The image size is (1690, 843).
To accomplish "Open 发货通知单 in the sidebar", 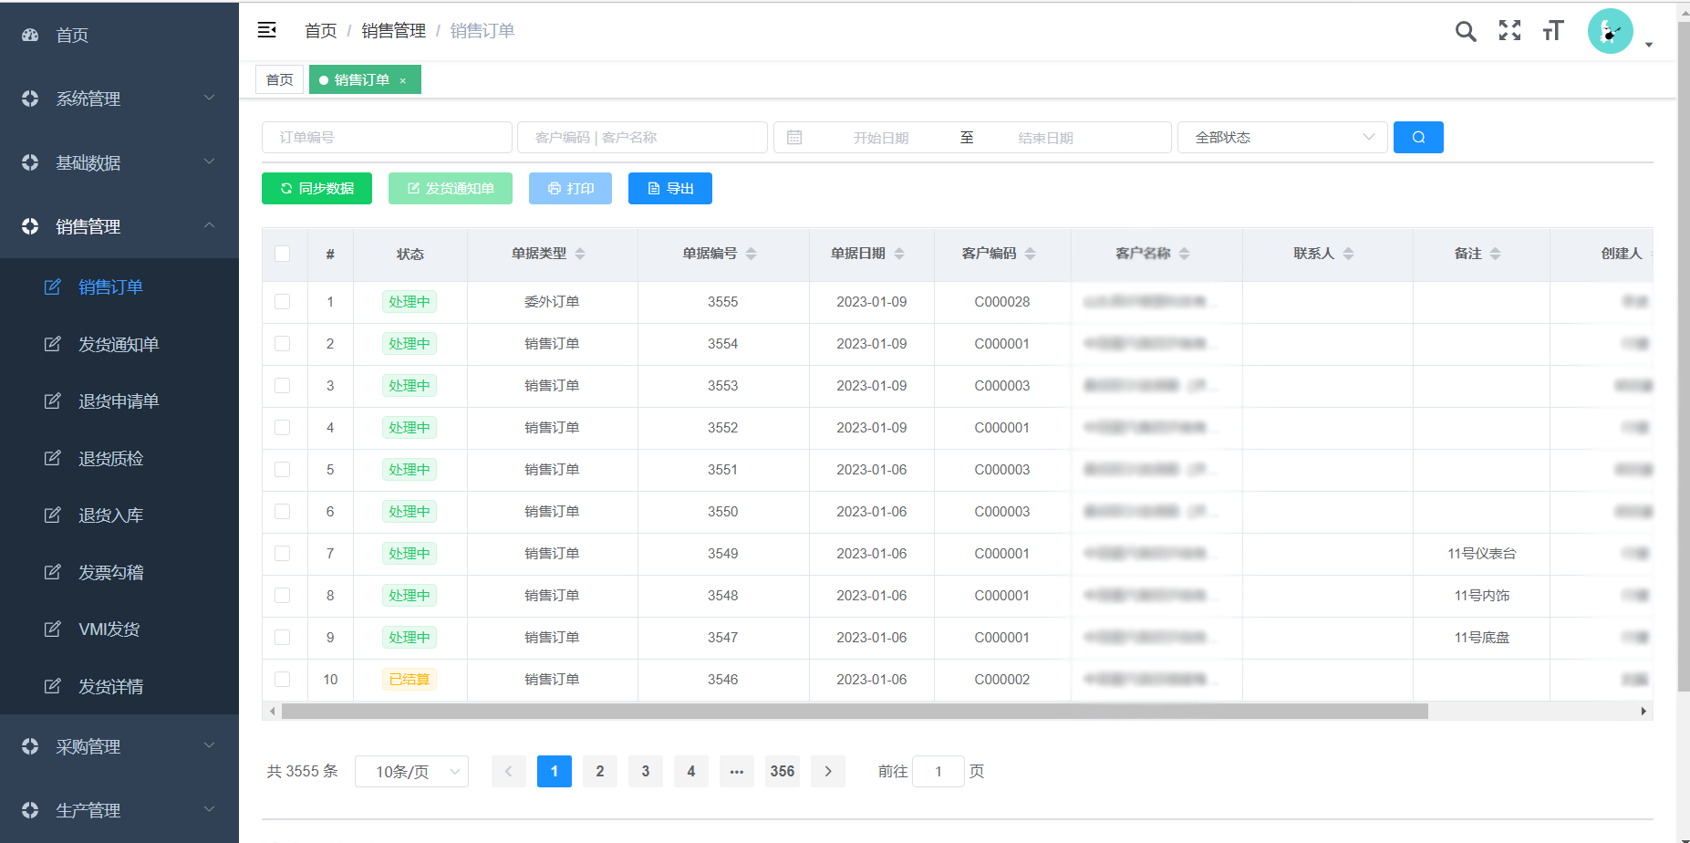I will [x=119, y=344].
